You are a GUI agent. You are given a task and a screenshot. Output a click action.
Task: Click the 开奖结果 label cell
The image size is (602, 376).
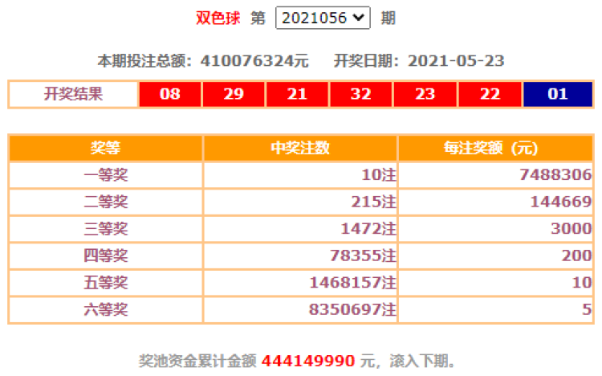73,94
